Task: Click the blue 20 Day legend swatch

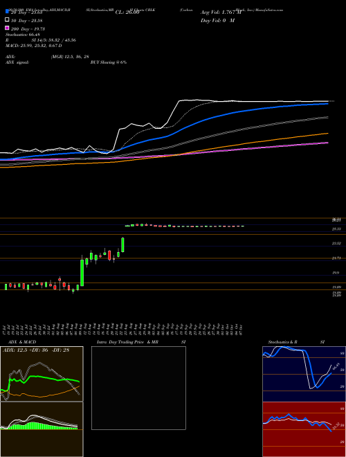Action: (8, 12)
